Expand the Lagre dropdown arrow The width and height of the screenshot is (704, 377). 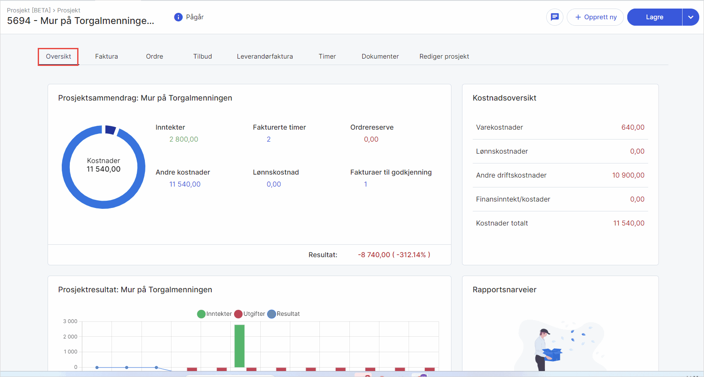point(690,17)
